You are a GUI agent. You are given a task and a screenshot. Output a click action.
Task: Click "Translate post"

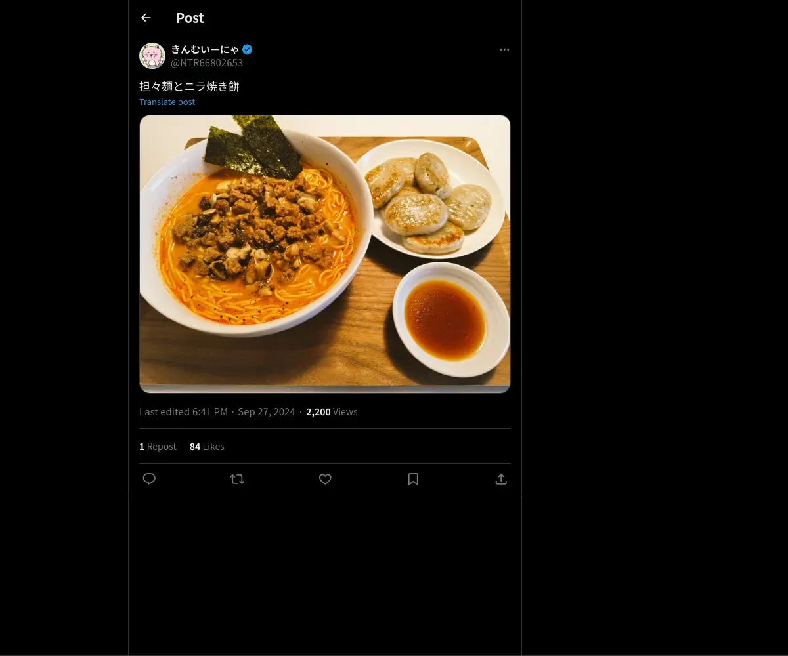[167, 102]
